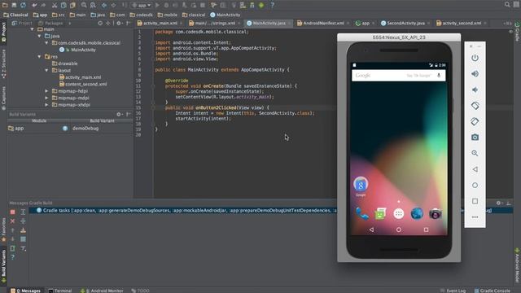Image resolution: width=521 pixels, height=293 pixels.
Task: Open the Gradle Console in status bar
Action: click(493, 291)
